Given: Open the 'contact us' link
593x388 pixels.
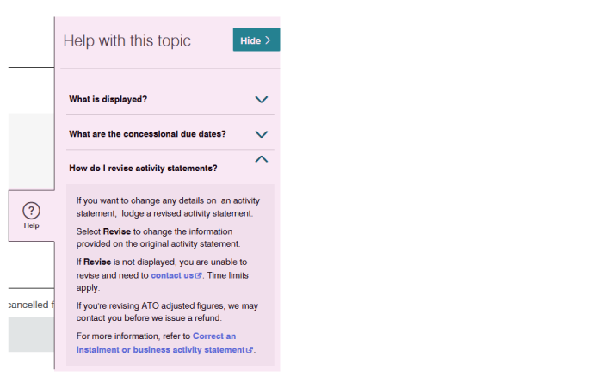Looking at the screenshot, I should pos(172,275).
